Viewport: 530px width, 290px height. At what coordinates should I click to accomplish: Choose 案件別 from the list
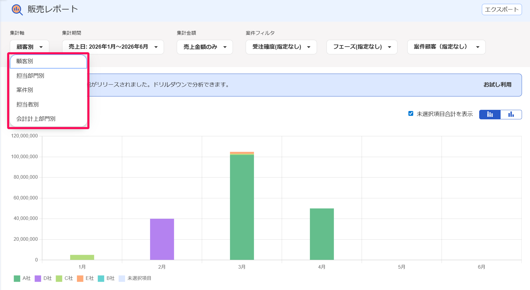[x=48, y=90]
